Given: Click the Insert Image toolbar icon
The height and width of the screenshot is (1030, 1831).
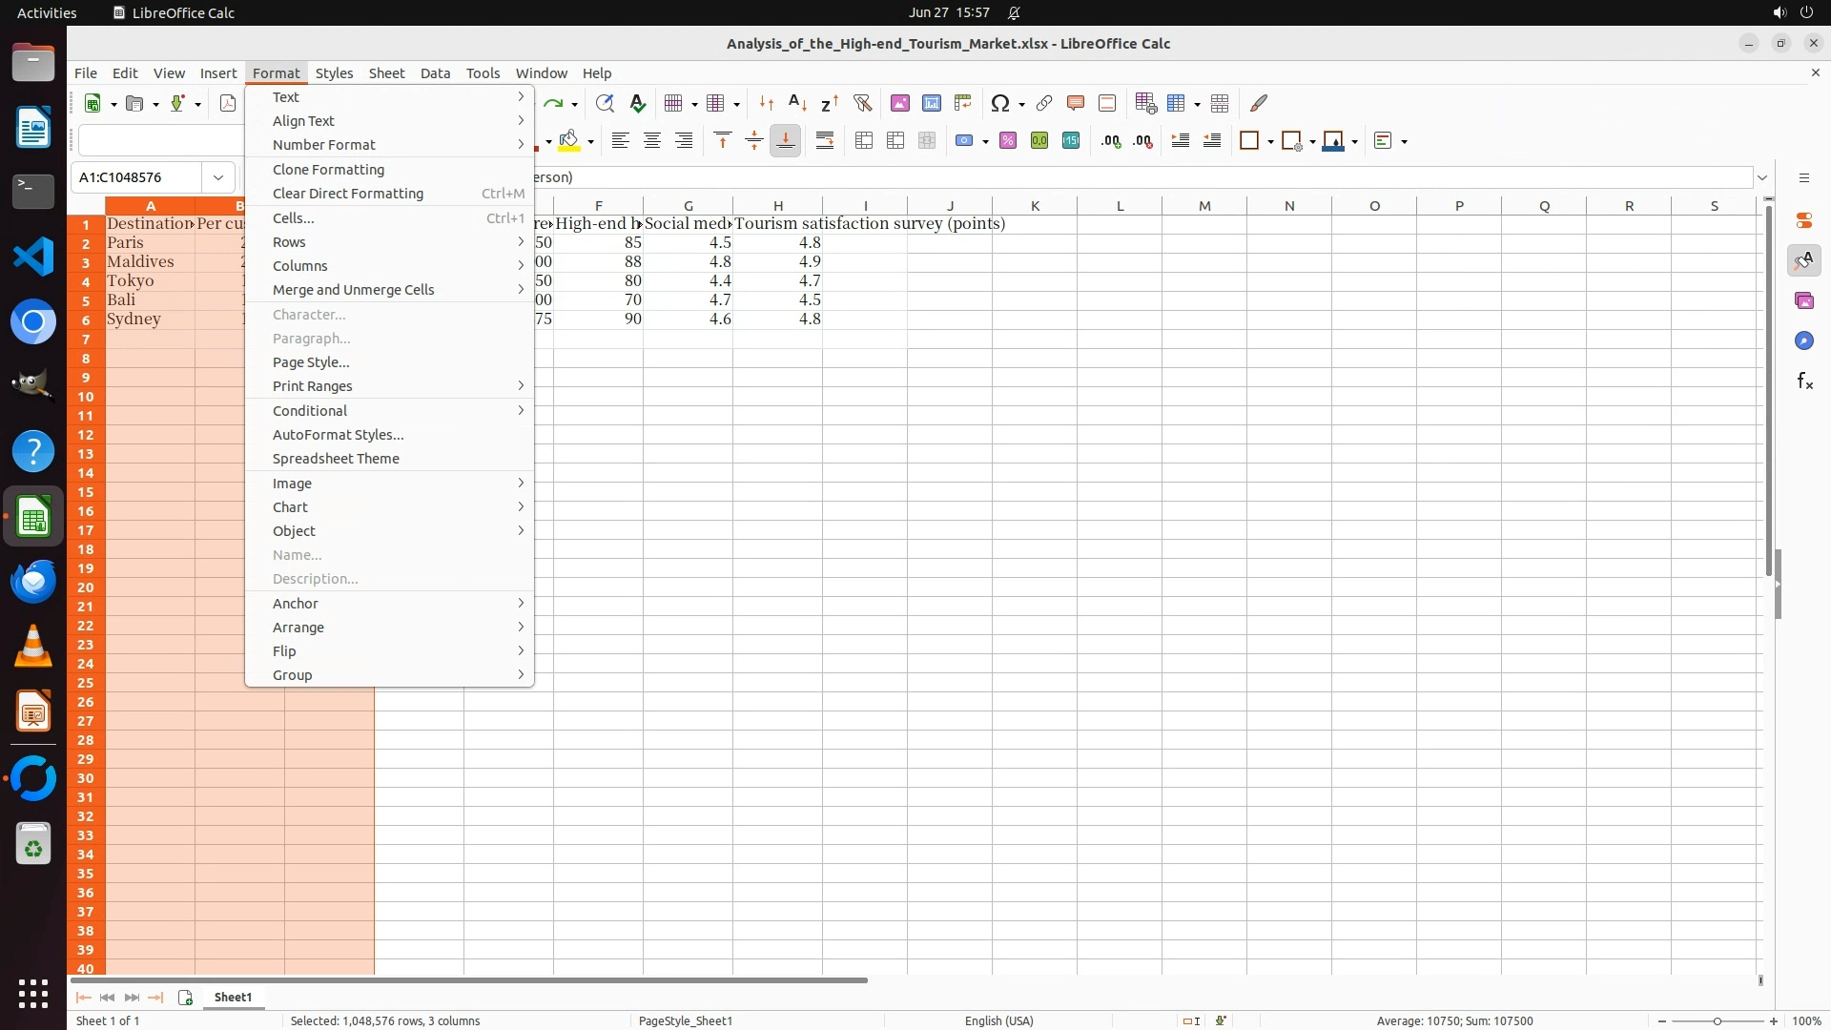Looking at the screenshot, I should click(x=899, y=103).
